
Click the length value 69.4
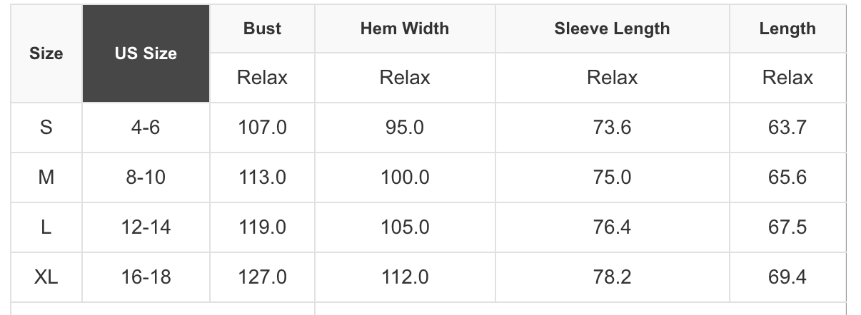tap(787, 277)
